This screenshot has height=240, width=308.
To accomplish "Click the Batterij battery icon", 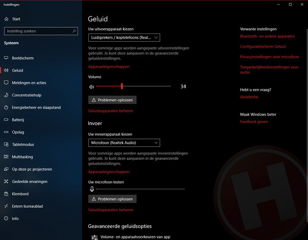I will pyautogui.click(x=6, y=120).
